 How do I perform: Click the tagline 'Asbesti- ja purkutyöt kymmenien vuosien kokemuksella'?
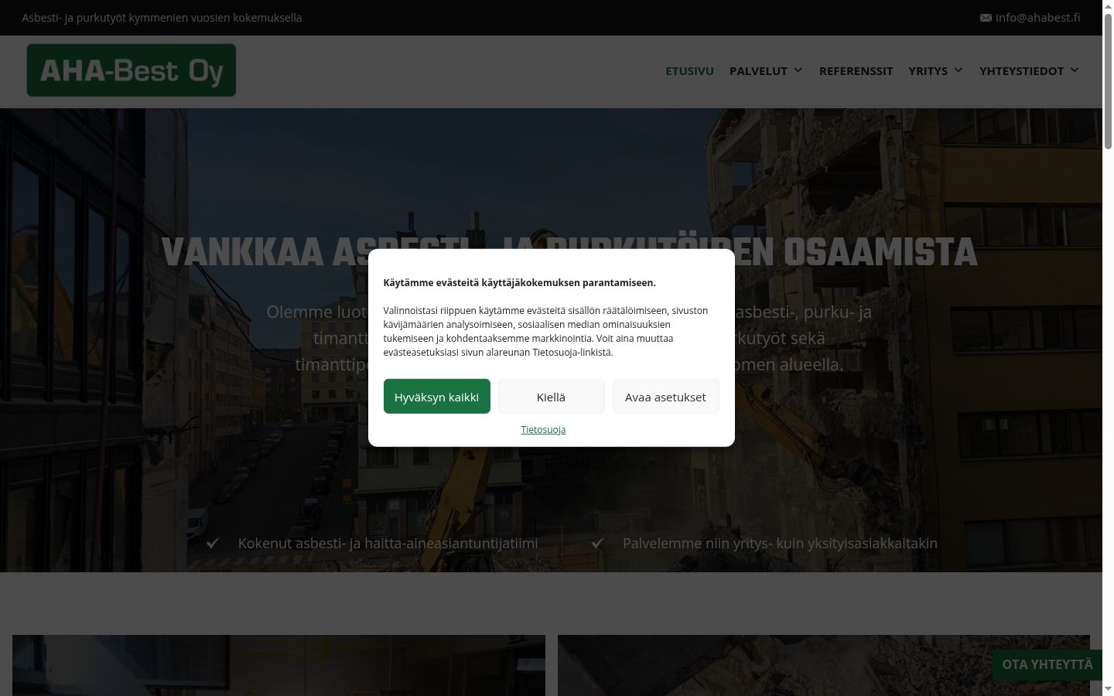coord(162,18)
